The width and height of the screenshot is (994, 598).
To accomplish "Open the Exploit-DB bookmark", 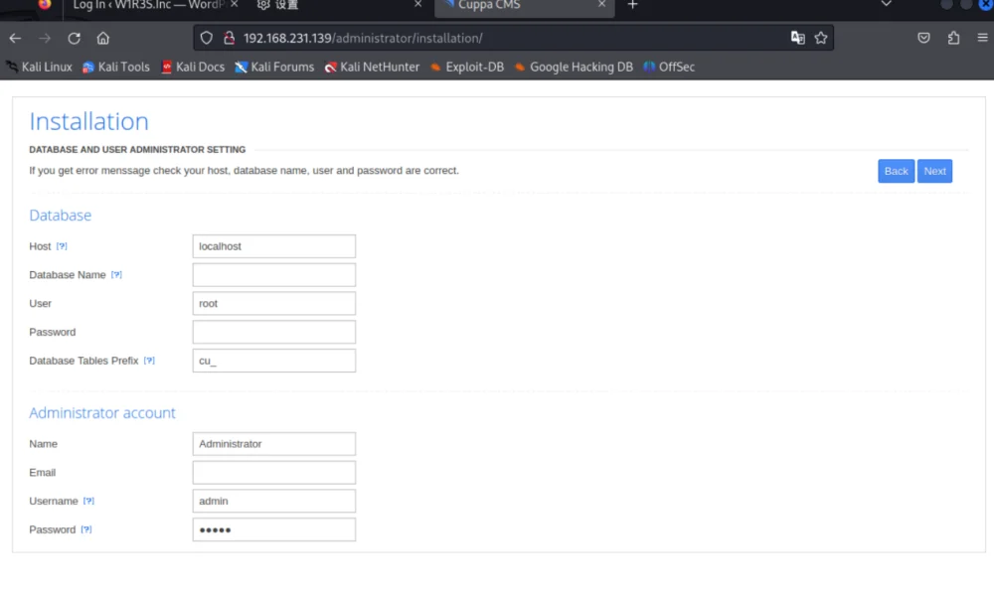I will point(467,67).
